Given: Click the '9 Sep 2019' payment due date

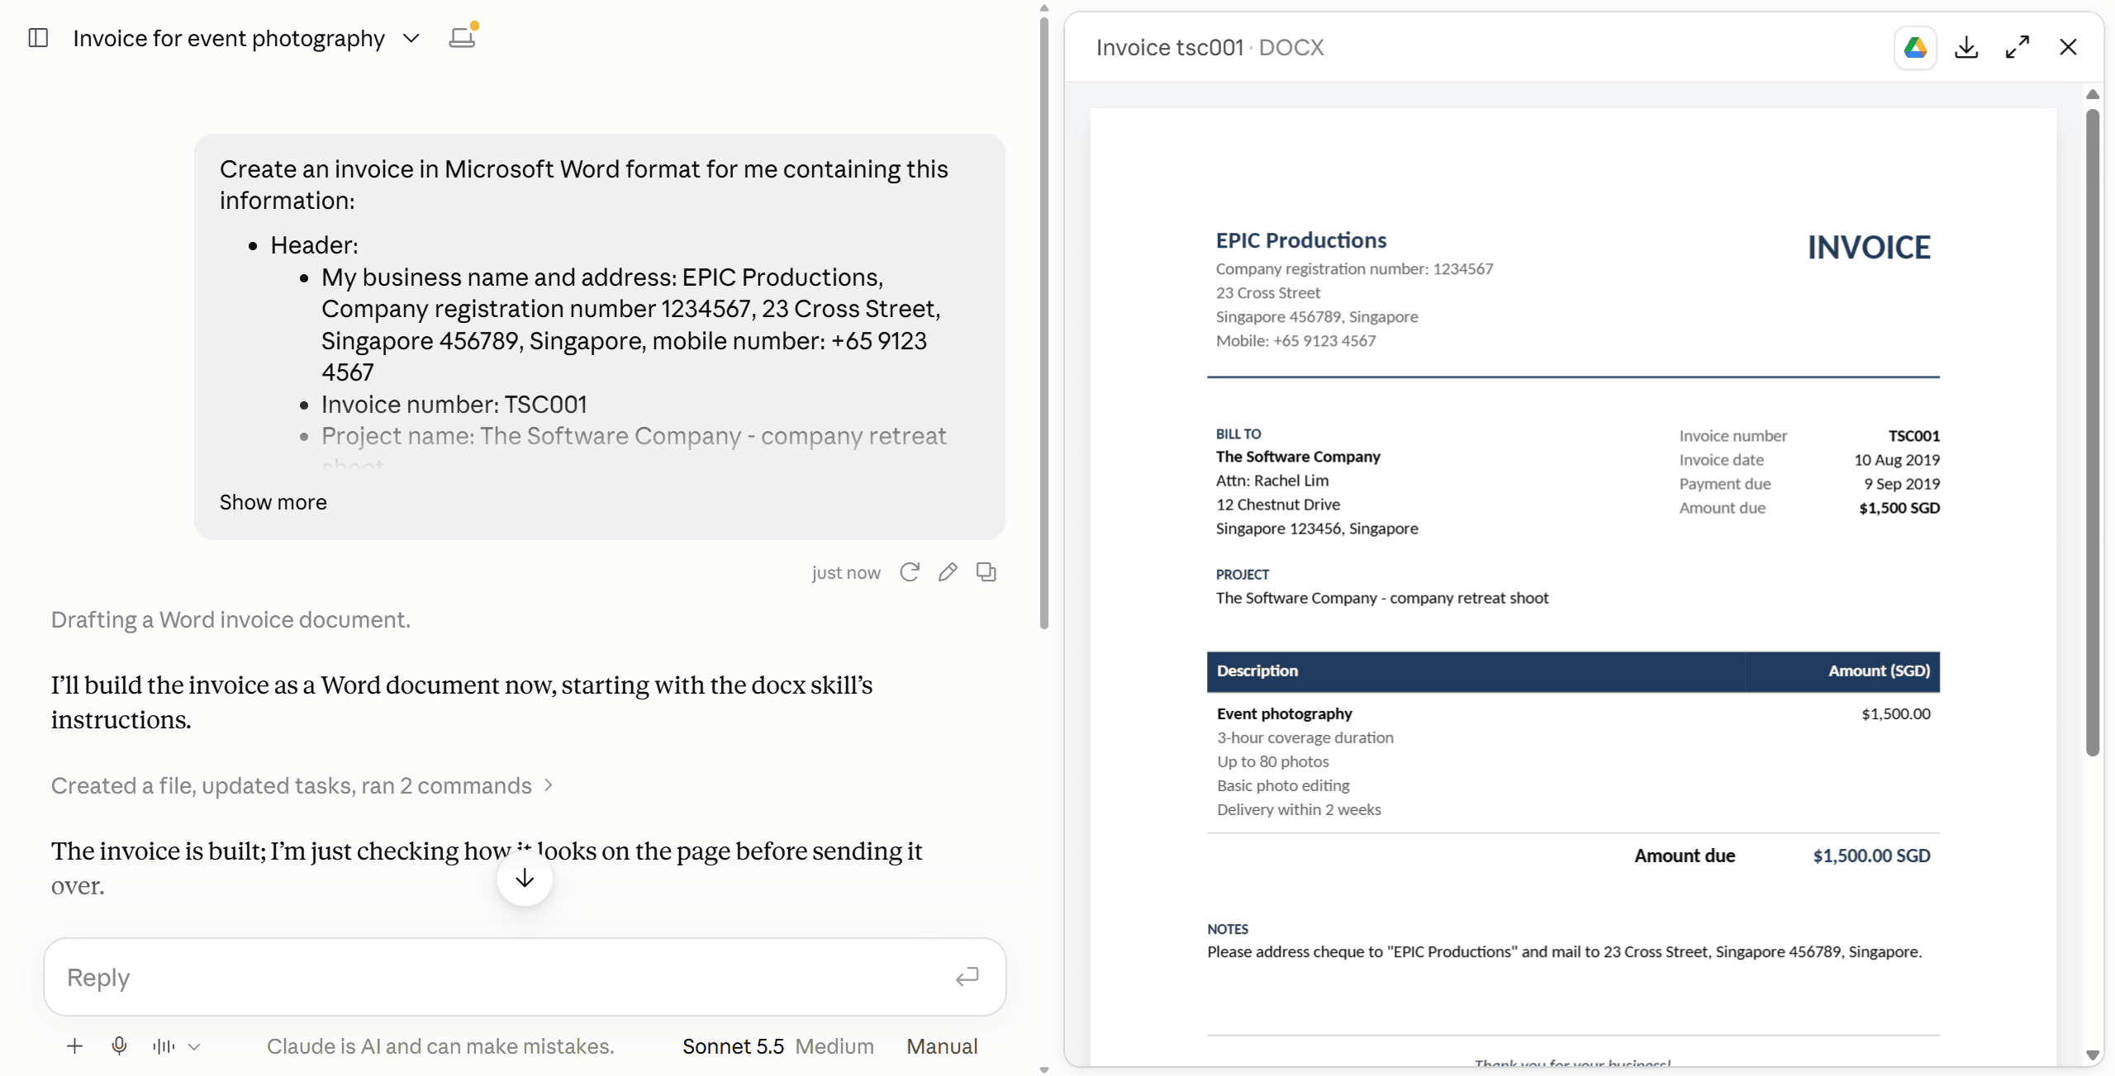Looking at the screenshot, I should point(1901,483).
